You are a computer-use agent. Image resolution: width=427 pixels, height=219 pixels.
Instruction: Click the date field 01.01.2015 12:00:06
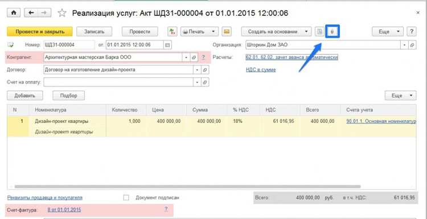135,45
